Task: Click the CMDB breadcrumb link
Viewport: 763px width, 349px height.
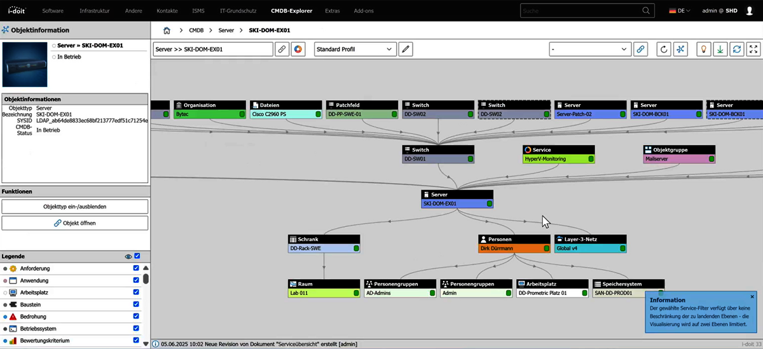Action: 196,31
